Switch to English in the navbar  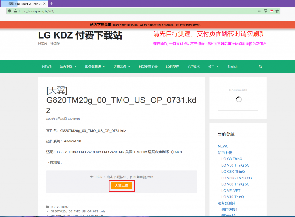coord(232,66)
